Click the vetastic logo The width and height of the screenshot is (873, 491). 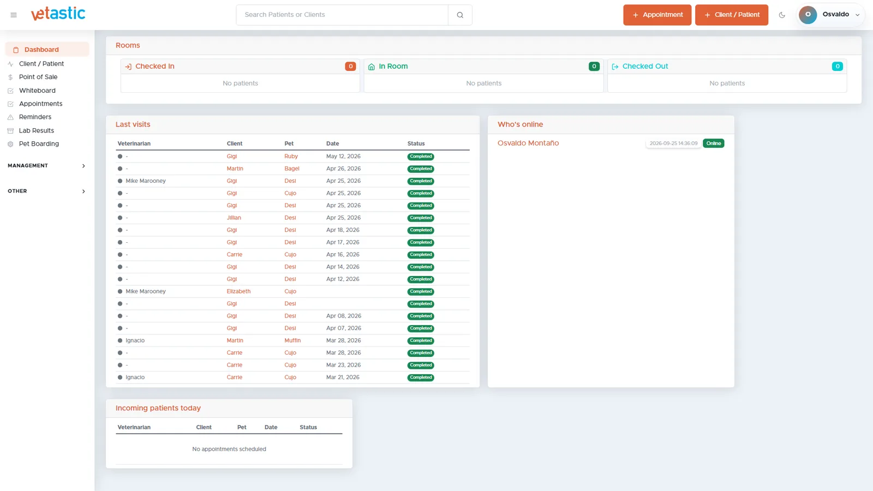58,14
